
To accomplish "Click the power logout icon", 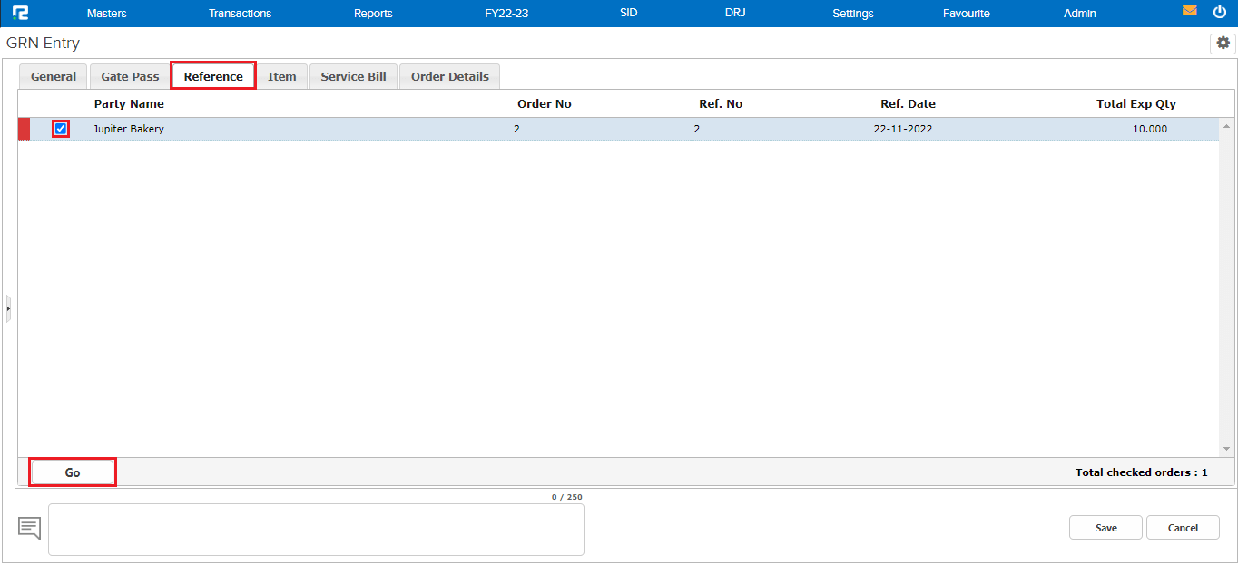I will pyautogui.click(x=1221, y=12).
